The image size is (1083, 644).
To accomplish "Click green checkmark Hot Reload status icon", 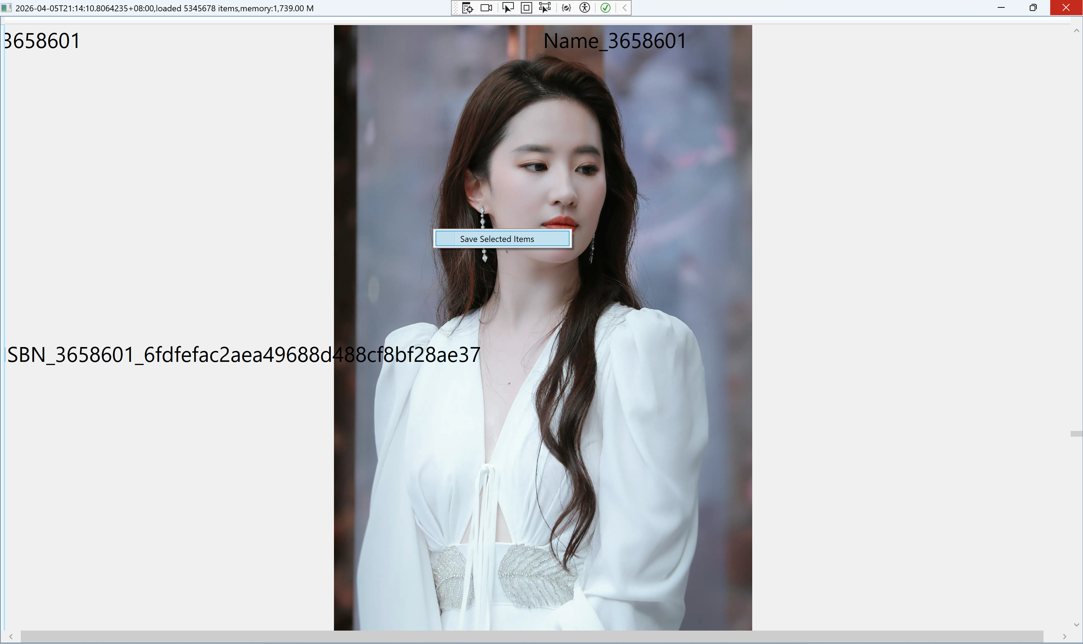I will [x=606, y=8].
